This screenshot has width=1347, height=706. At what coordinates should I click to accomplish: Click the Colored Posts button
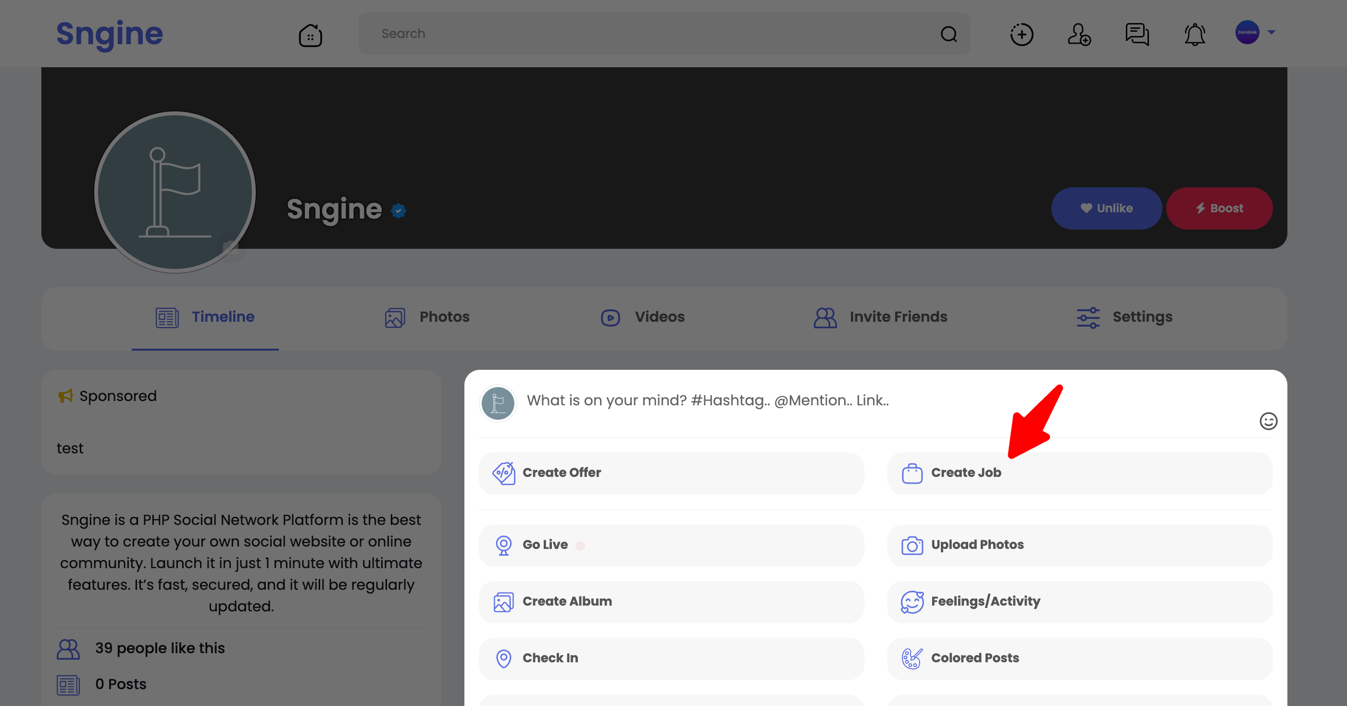point(1080,658)
